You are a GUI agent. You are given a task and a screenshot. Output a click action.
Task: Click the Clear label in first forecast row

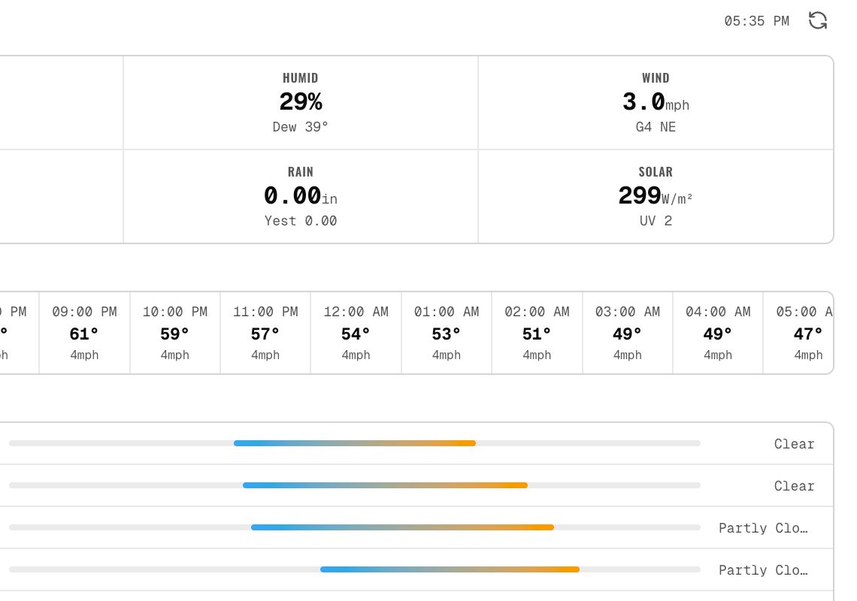pyautogui.click(x=794, y=444)
